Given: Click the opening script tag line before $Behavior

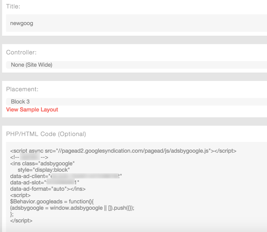Looking at the screenshot, I should [x=20, y=195].
